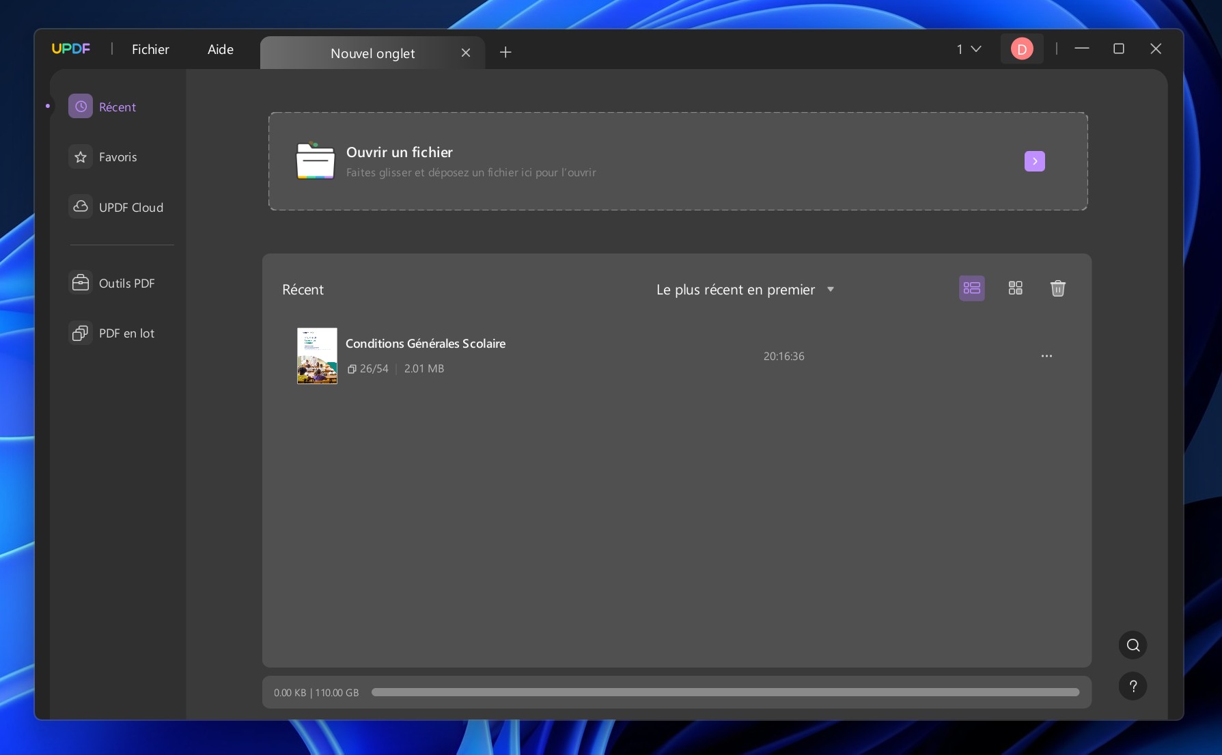Close the Nouvel onglet tab
Screen dimensions: 1222x755
tap(466, 53)
